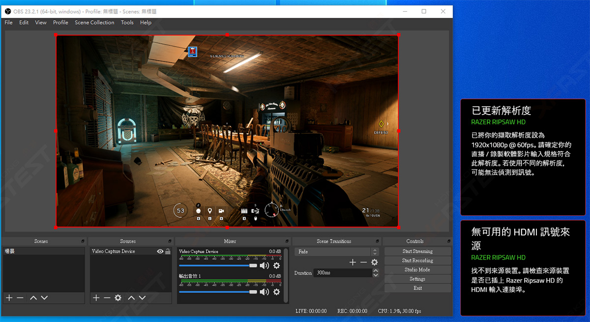Image resolution: width=590 pixels, height=322 pixels.
Task: Click 無可用的 HDMI 訊號來源 notification
Action: (523, 268)
